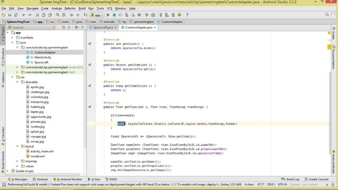The height and width of the screenshot is (190, 338).
Task: Switch to the Spacecraft.java tab
Action: pos(103,27)
